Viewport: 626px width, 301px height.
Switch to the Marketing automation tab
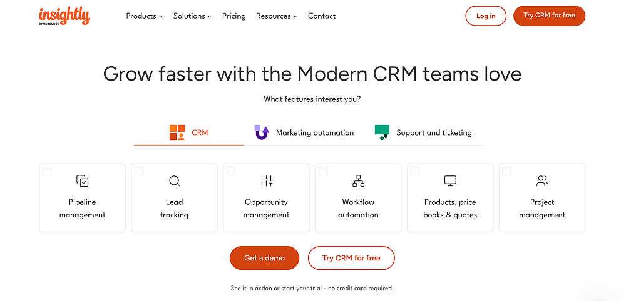[304, 132]
